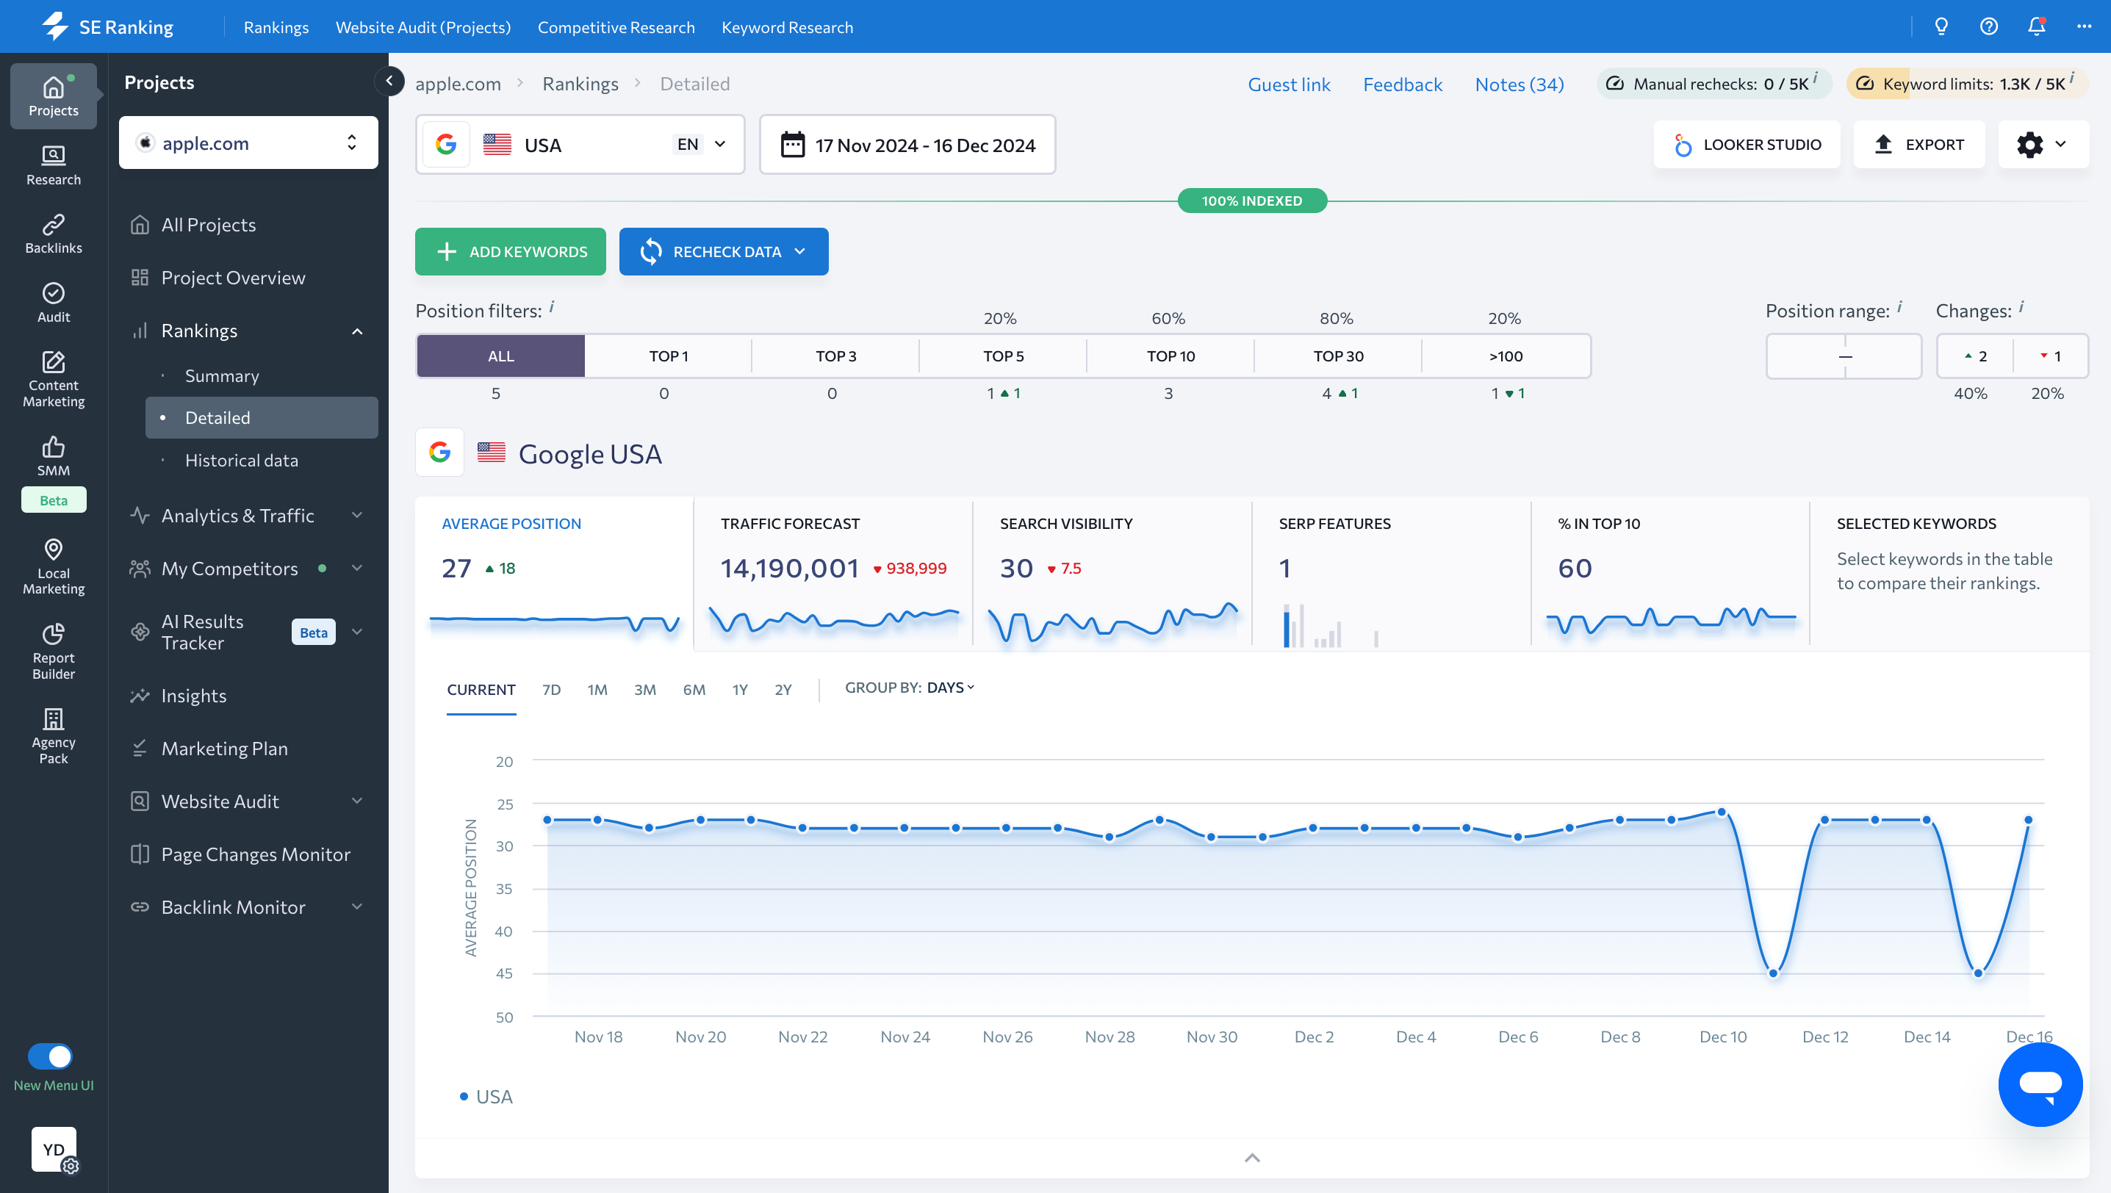Filter by improved changes (up 2)
2111x1193 pixels.
point(1975,356)
